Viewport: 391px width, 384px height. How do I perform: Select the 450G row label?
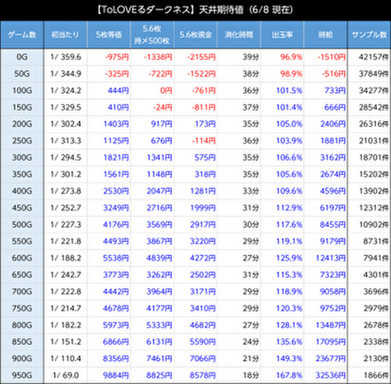point(22,208)
